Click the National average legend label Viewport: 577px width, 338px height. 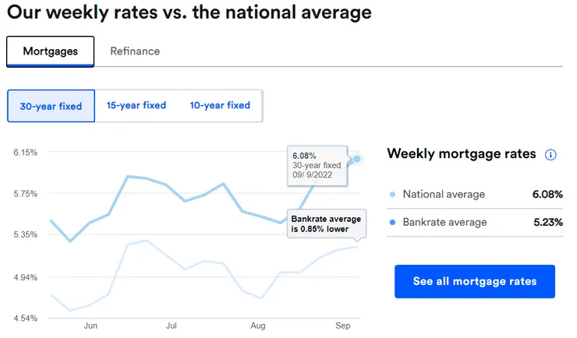(444, 195)
